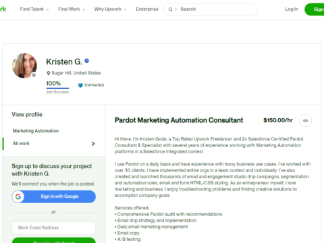Open Kristen G.'s profile photo
This screenshot has height=243, width=324.
(24, 65)
